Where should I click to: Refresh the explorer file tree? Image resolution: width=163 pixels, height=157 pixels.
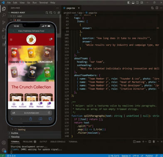pos(55,12)
